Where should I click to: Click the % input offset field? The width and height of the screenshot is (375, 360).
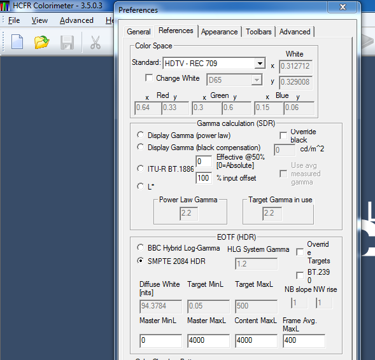tap(204, 178)
